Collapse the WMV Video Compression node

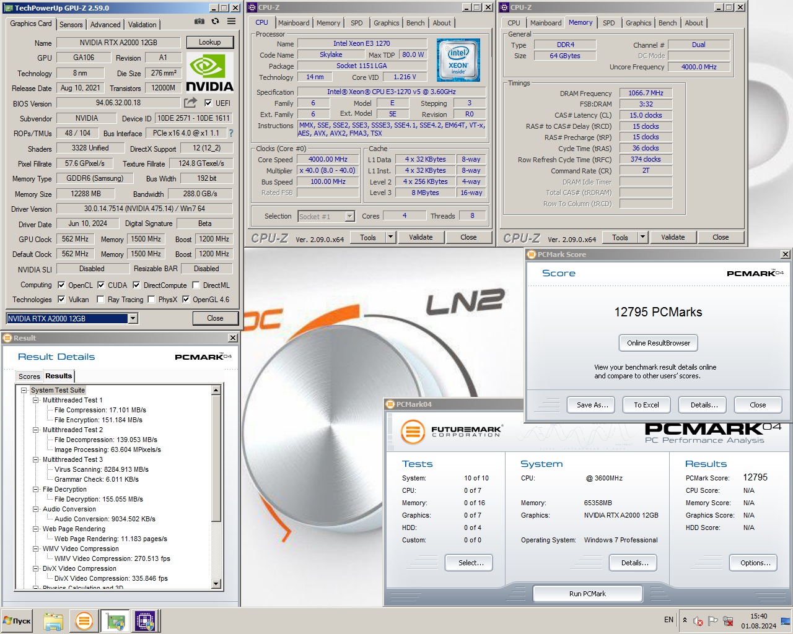36,549
